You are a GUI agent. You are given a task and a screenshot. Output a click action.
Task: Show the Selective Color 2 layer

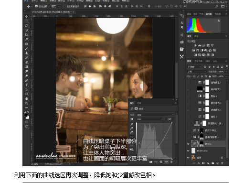click(x=188, y=82)
